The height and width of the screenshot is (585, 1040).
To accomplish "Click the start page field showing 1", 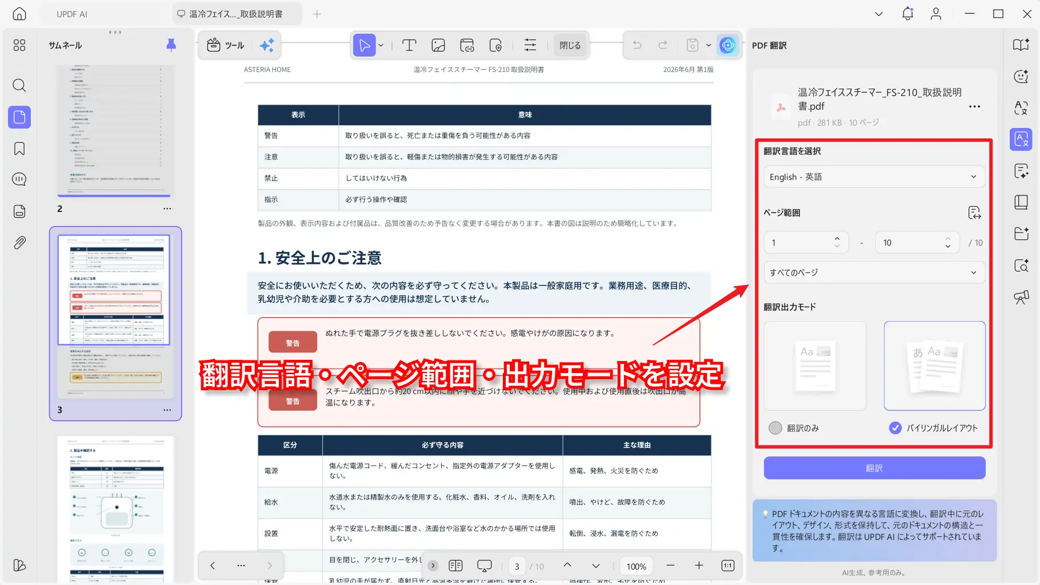I will click(806, 243).
